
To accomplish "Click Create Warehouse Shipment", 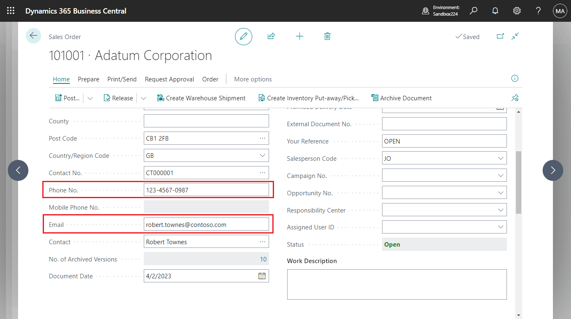I will coord(201,98).
